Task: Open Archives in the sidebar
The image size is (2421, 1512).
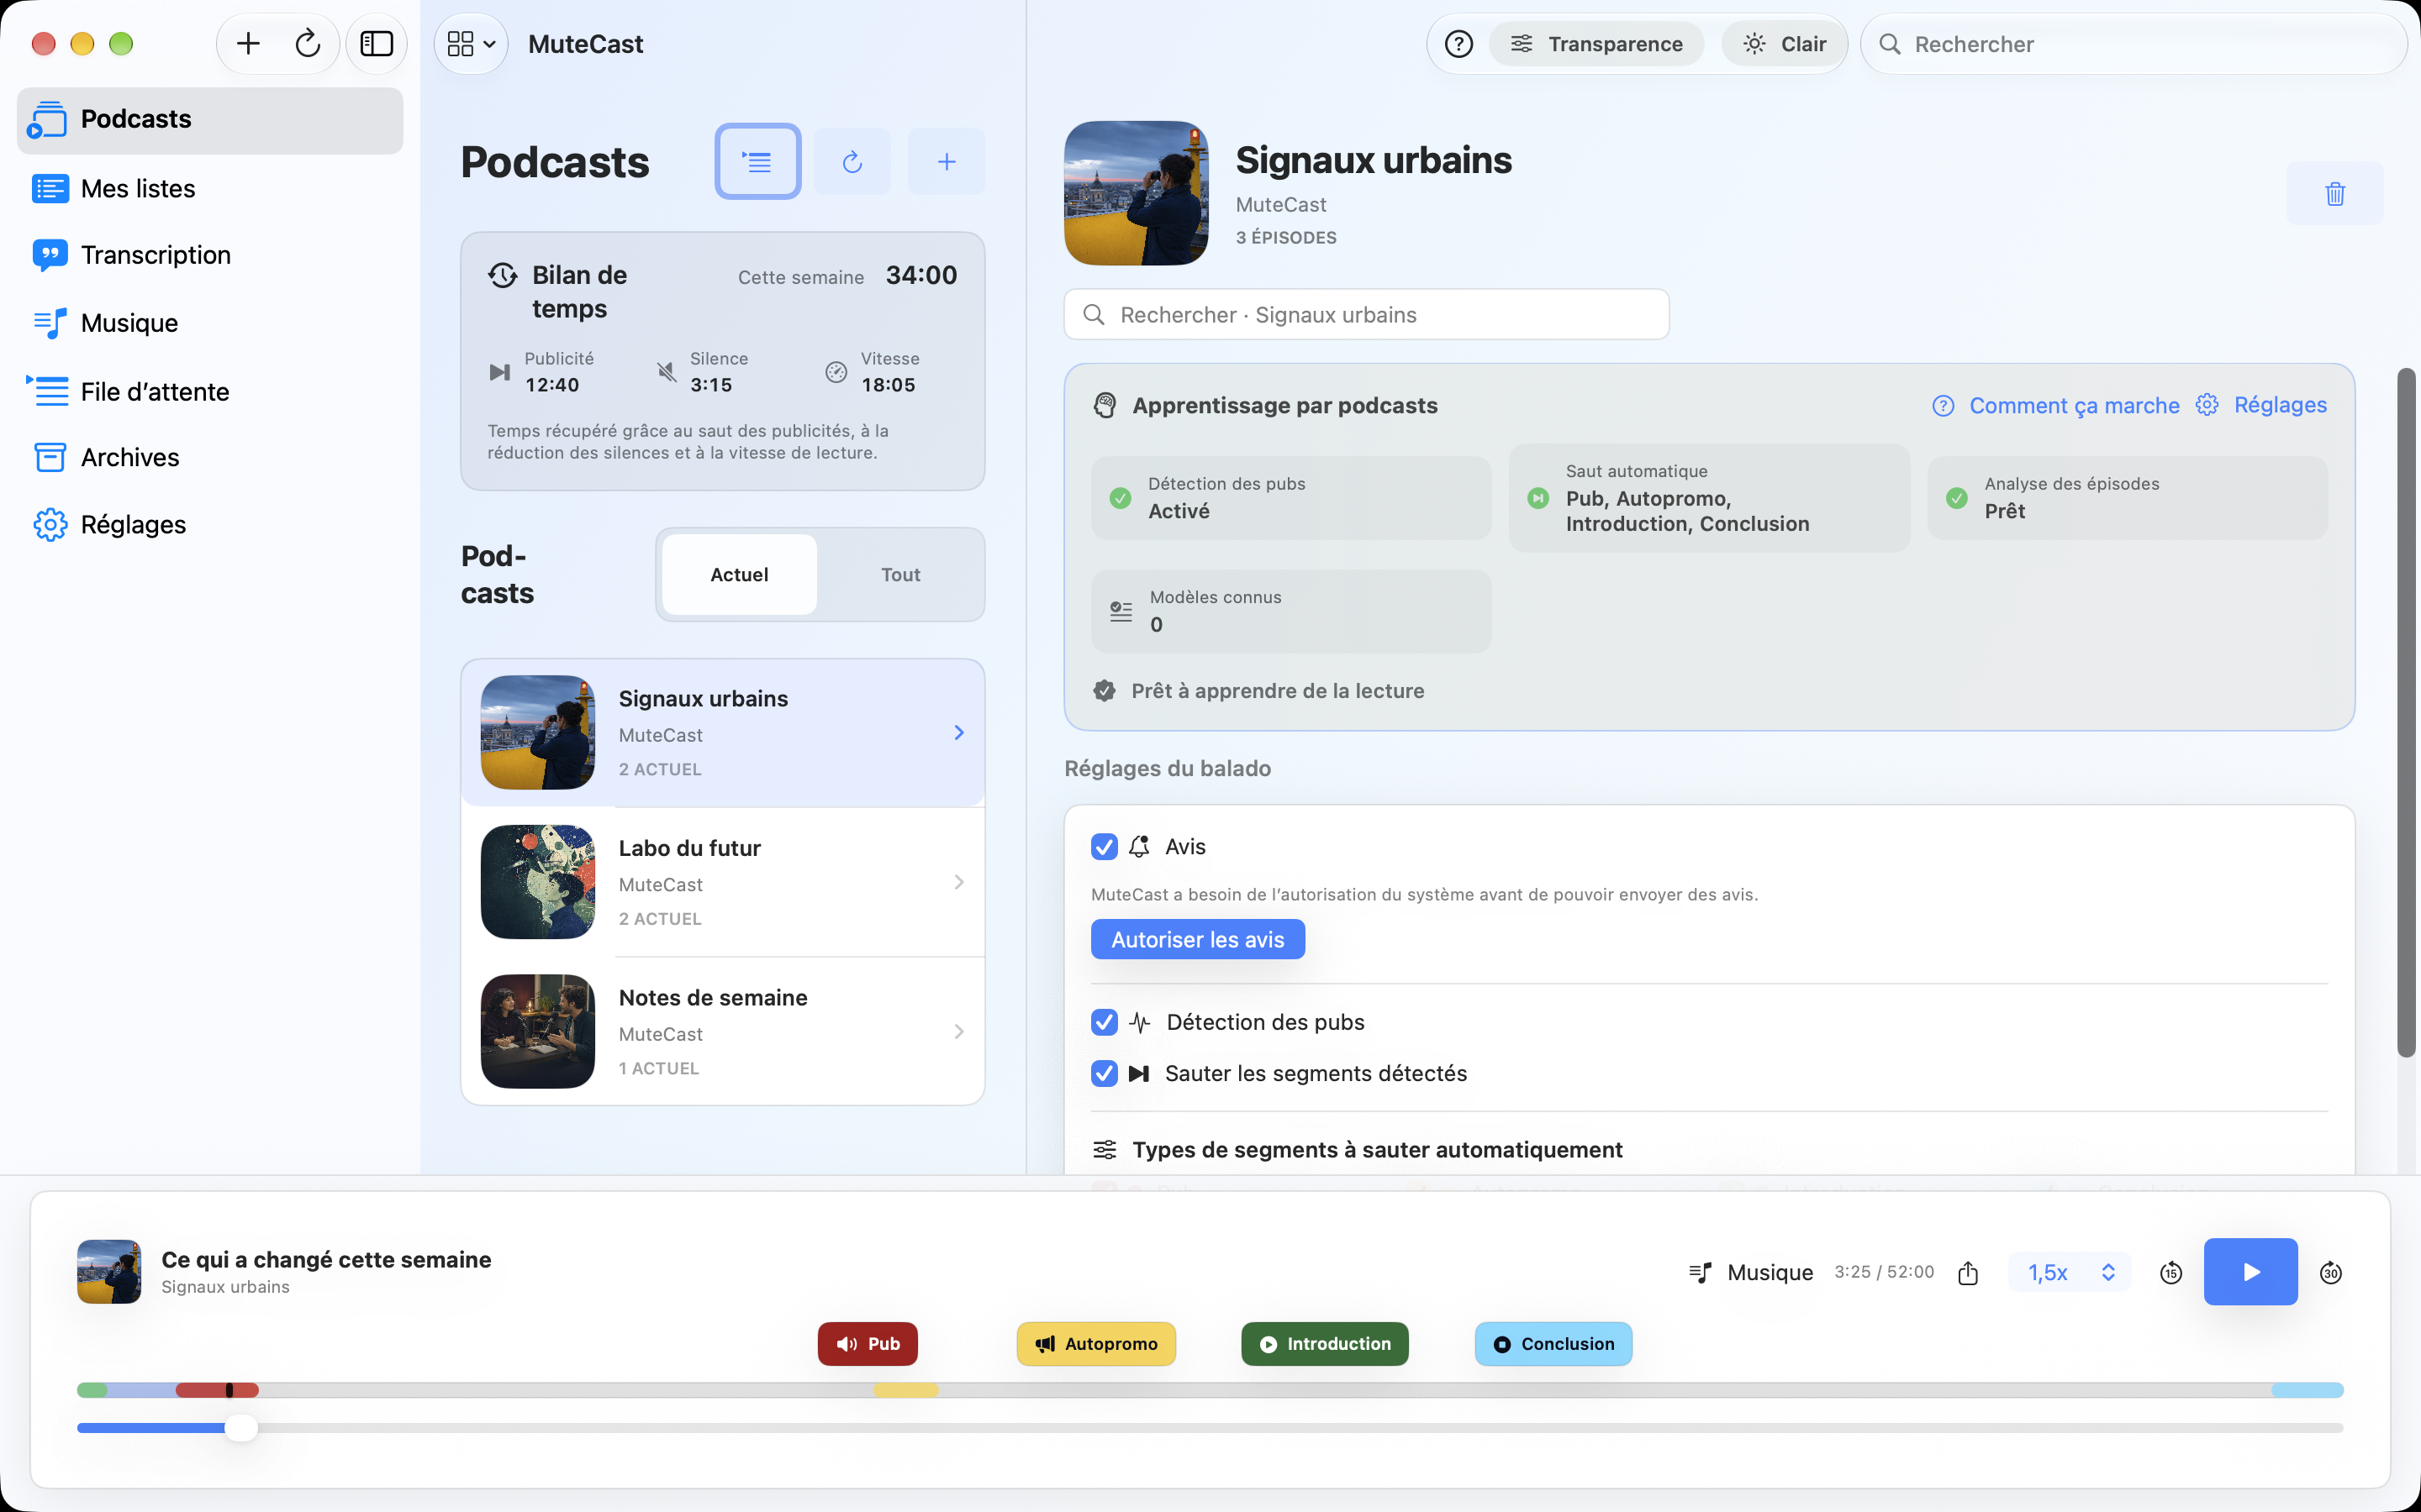Action: (210, 457)
